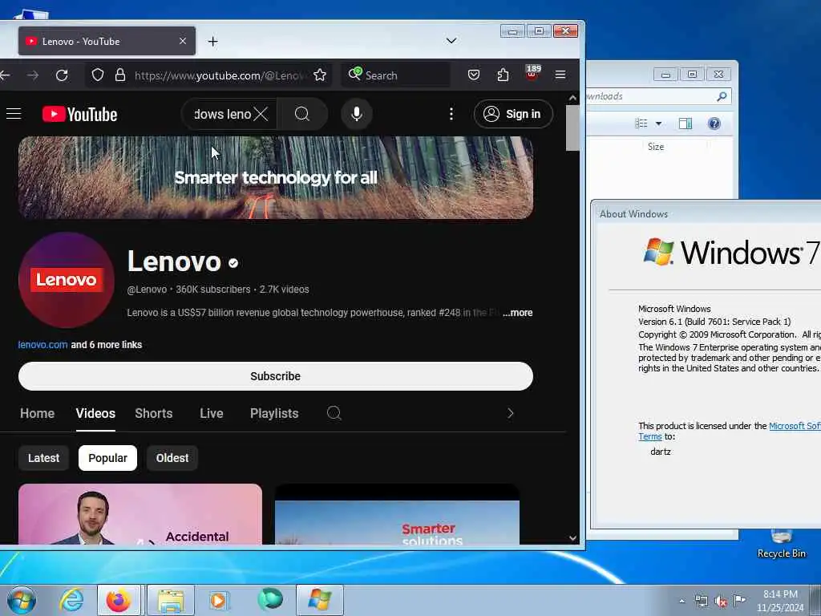
Task: Open the 'Accidental' video thumbnail
Action: (x=140, y=514)
